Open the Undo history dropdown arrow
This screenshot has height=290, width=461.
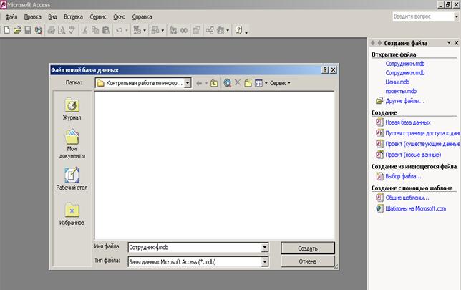pos(127,30)
